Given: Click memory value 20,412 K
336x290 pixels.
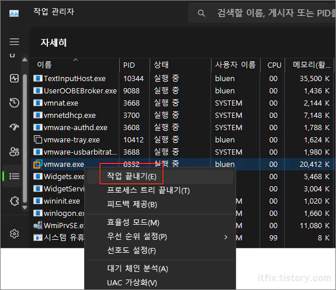Looking at the screenshot, I should (x=314, y=165).
